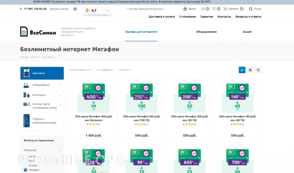Open the Сим карты breadcrumb dropdown
The width and height of the screenshot is (294, 173).
pos(48,57)
